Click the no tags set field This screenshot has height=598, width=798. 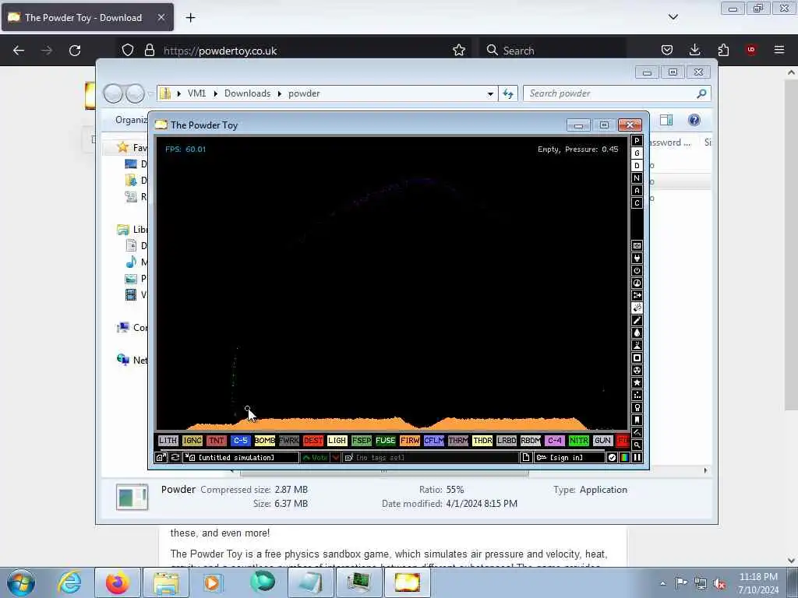(430, 457)
